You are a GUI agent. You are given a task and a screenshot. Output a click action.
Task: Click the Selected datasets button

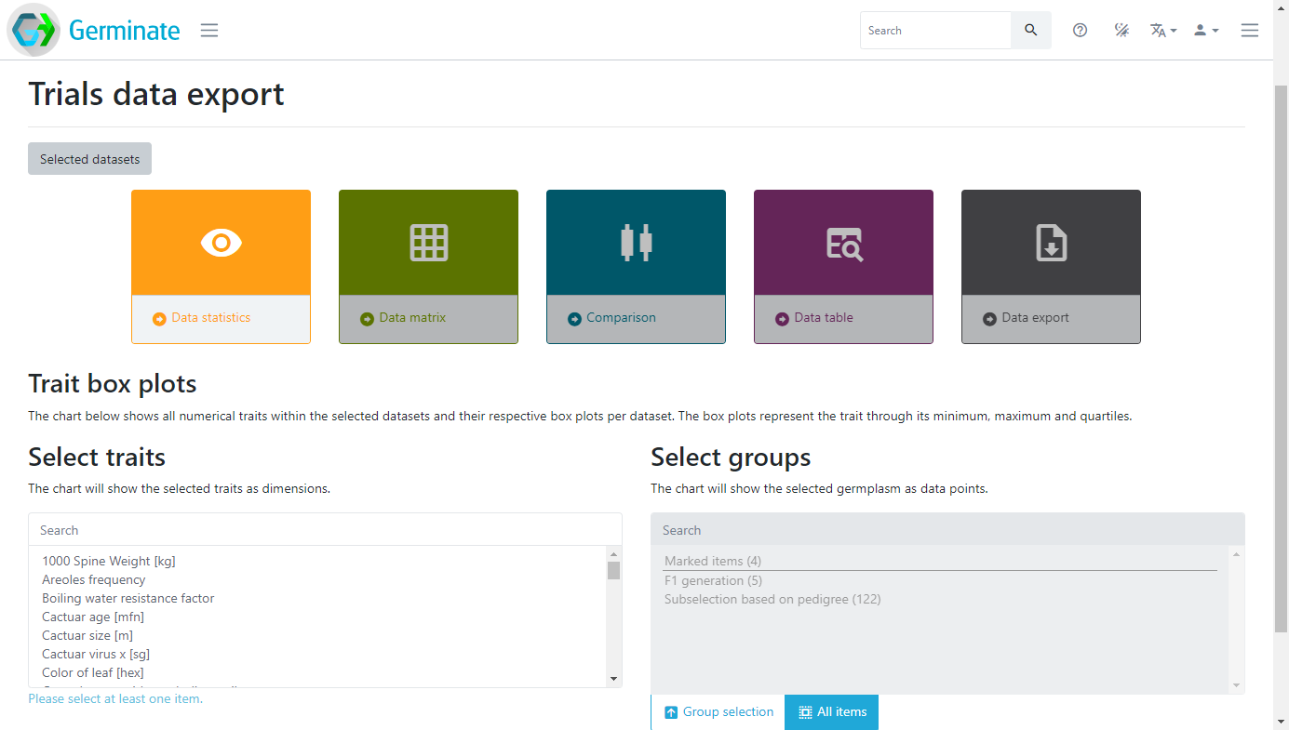tap(89, 159)
